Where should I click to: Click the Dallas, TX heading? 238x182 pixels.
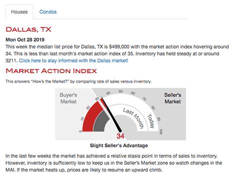[x=29, y=30]
